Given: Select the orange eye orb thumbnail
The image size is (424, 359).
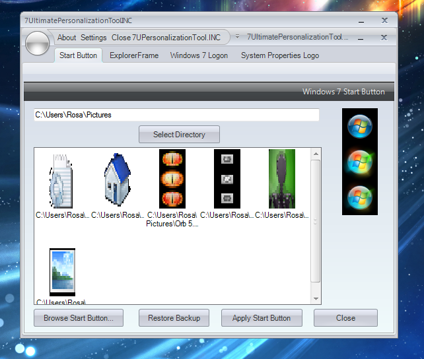Looking at the screenshot, I should 172,179.
